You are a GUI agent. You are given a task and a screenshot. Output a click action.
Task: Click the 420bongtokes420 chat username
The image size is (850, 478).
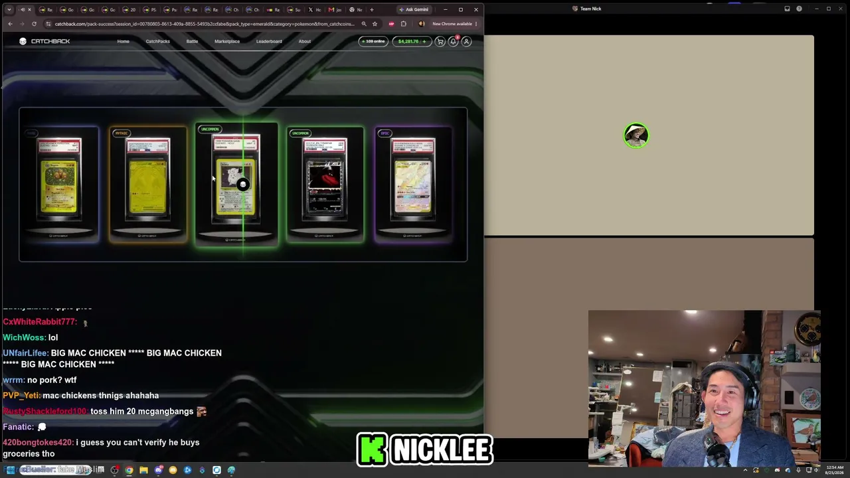pyautogui.click(x=38, y=442)
